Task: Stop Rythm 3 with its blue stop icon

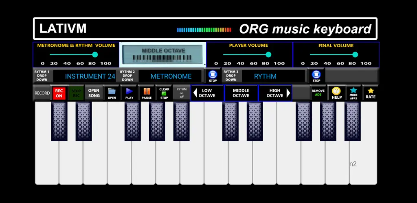Action: click(x=316, y=76)
